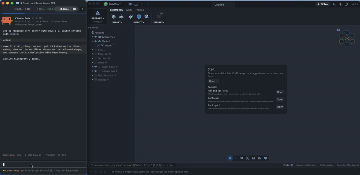Screen dimensions: 360x175
Task: Click the orbit view tool in the viewport toolbar
Action: [x=230, y=158]
